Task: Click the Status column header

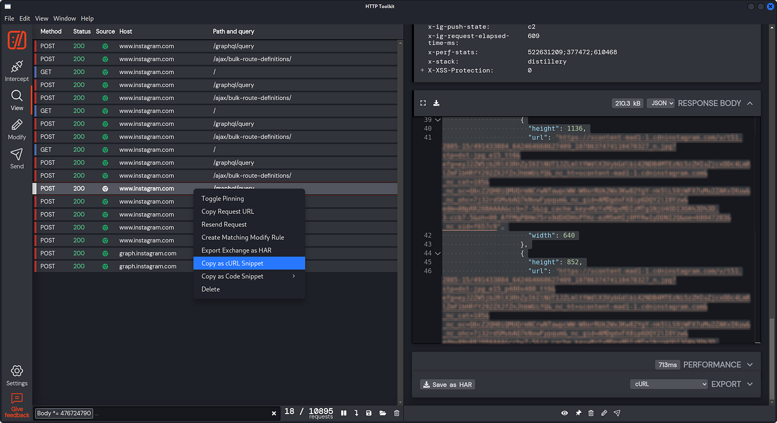Action: tap(82, 32)
